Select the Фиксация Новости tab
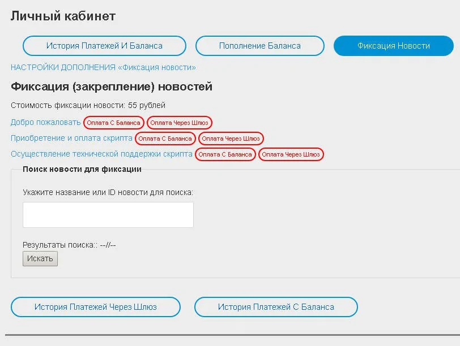The width and height of the screenshot is (460, 346). [393, 46]
